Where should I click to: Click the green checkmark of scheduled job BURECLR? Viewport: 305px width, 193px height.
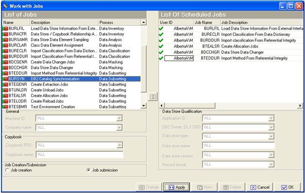161,34
